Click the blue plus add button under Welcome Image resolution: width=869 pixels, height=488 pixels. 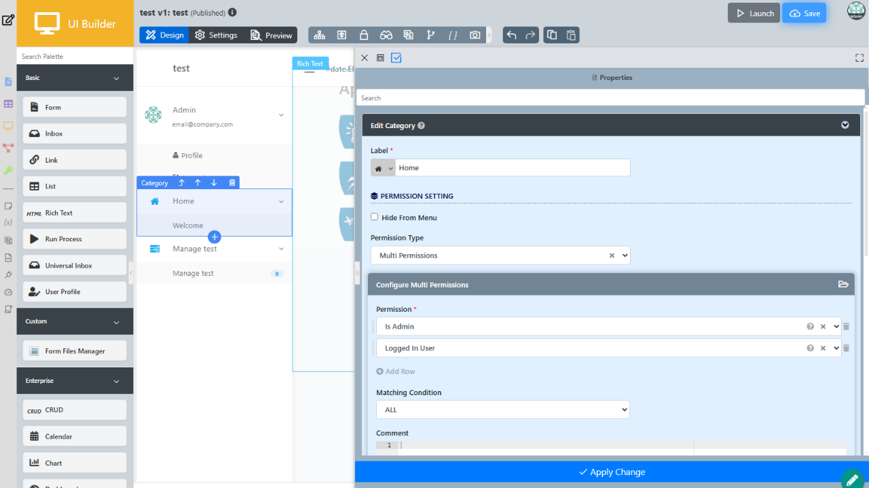tap(215, 237)
